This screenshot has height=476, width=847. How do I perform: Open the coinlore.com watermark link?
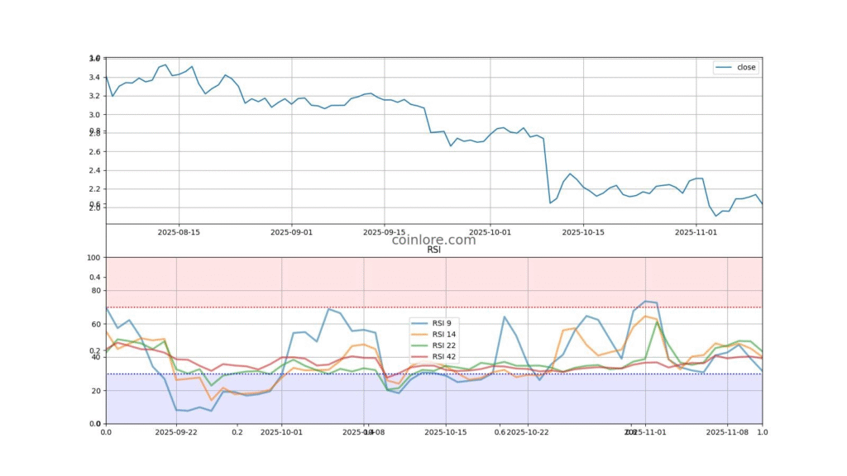433,240
